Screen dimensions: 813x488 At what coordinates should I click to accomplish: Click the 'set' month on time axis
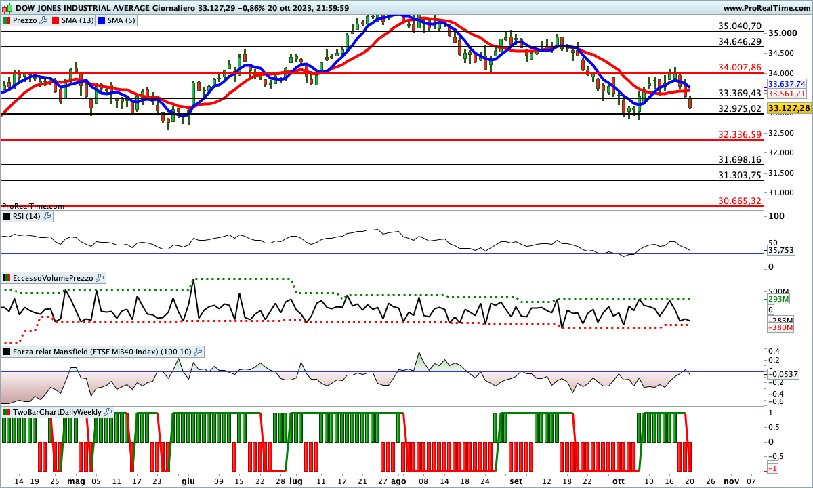516,481
